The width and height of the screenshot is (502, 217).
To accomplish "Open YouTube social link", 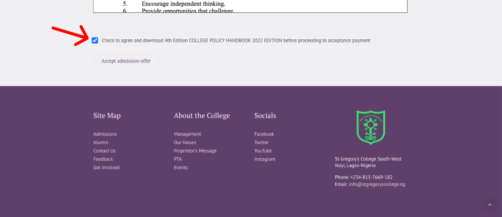I will pyautogui.click(x=263, y=151).
